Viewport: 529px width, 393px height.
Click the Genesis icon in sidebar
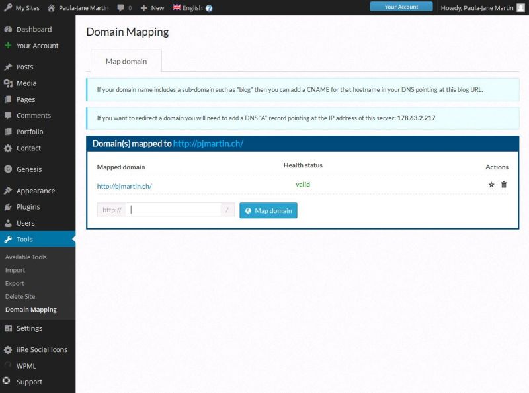[x=8, y=169]
